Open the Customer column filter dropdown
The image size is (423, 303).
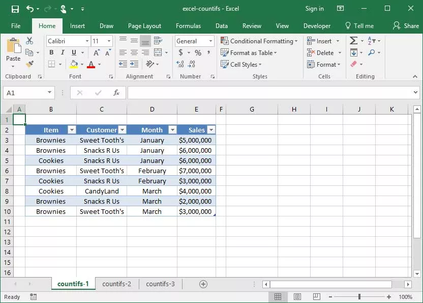click(x=123, y=130)
